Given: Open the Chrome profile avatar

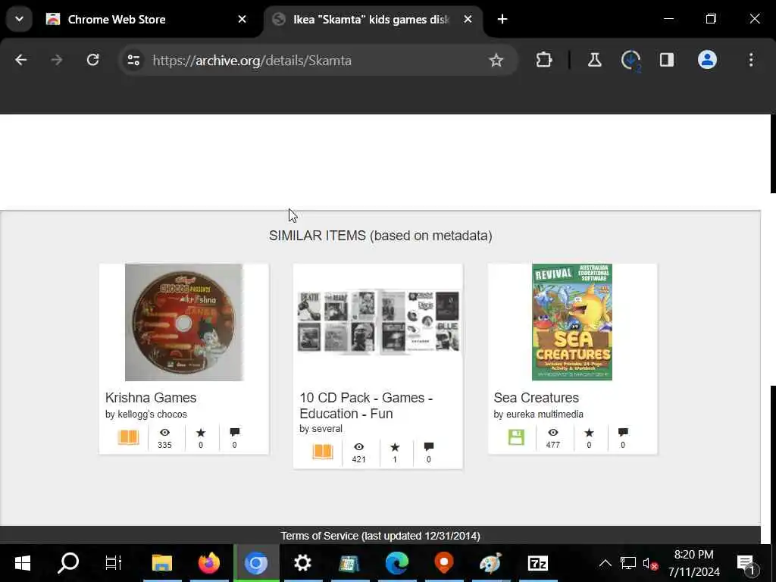Looking at the screenshot, I should (x=707, y=60).
